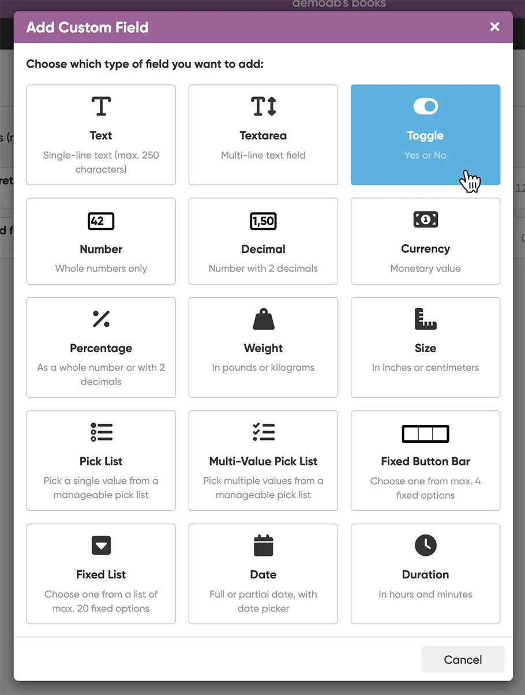The width and height of the screenshot is (525, 695).
Task: Select the Textarea icon with resize arrow
Action: tap(263, 107)
